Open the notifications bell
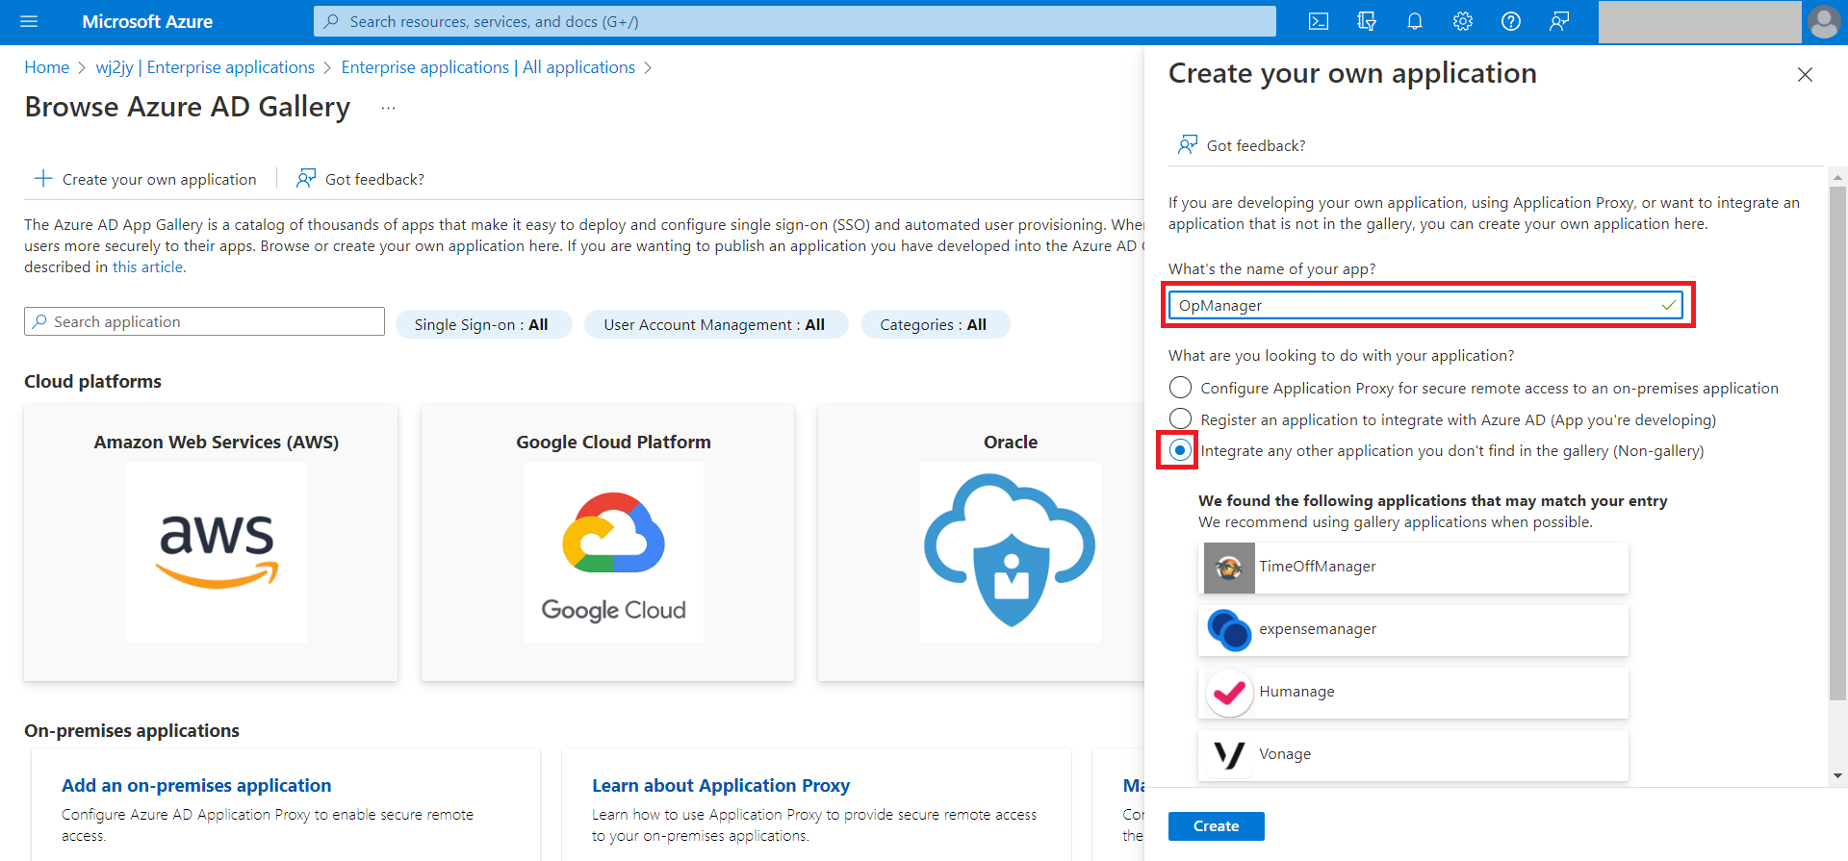The height and width of the screenshot is (861, 1848). coord(1415,21)
